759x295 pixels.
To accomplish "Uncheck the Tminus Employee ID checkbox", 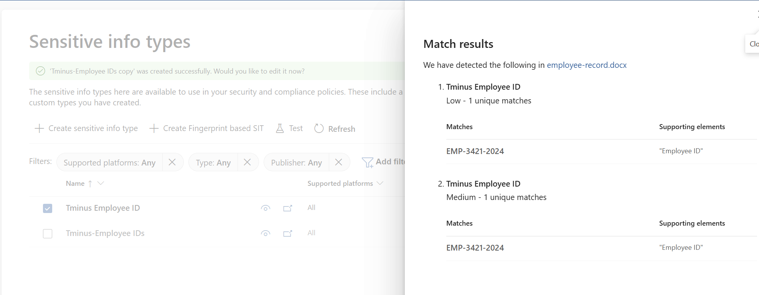I will point(48,208).
